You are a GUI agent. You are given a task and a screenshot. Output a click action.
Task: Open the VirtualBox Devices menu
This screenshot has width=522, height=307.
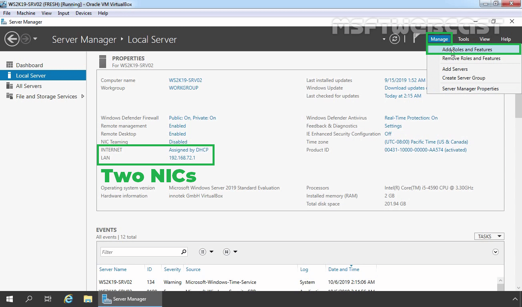(x=84, y=13)
